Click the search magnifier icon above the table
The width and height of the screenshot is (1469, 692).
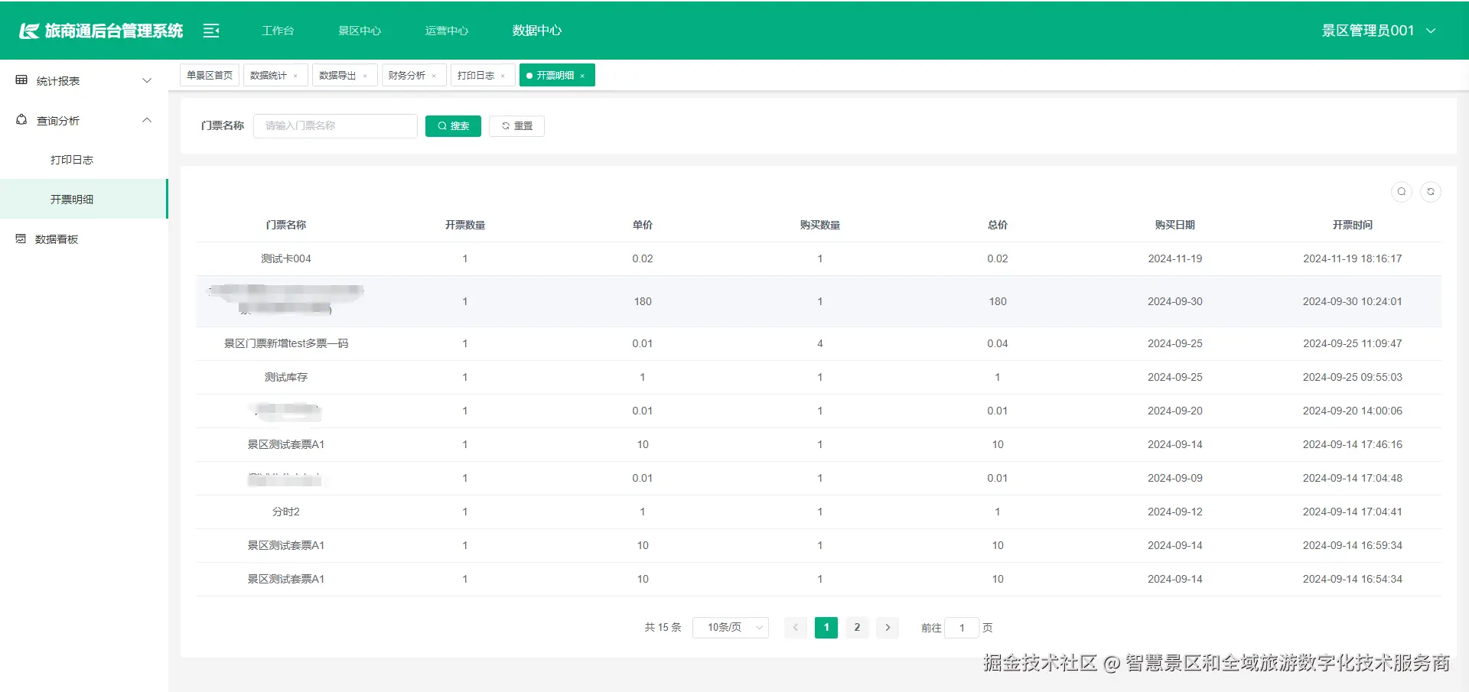pyautogui.click(x=1402, y=191)
